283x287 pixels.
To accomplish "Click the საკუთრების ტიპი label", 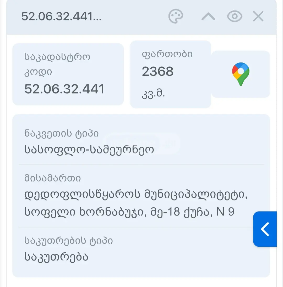I will (x=68, y=241).
